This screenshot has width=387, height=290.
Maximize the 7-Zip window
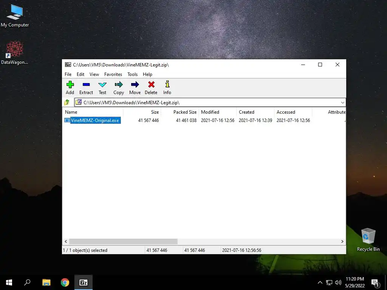click(x=320, y=65)
